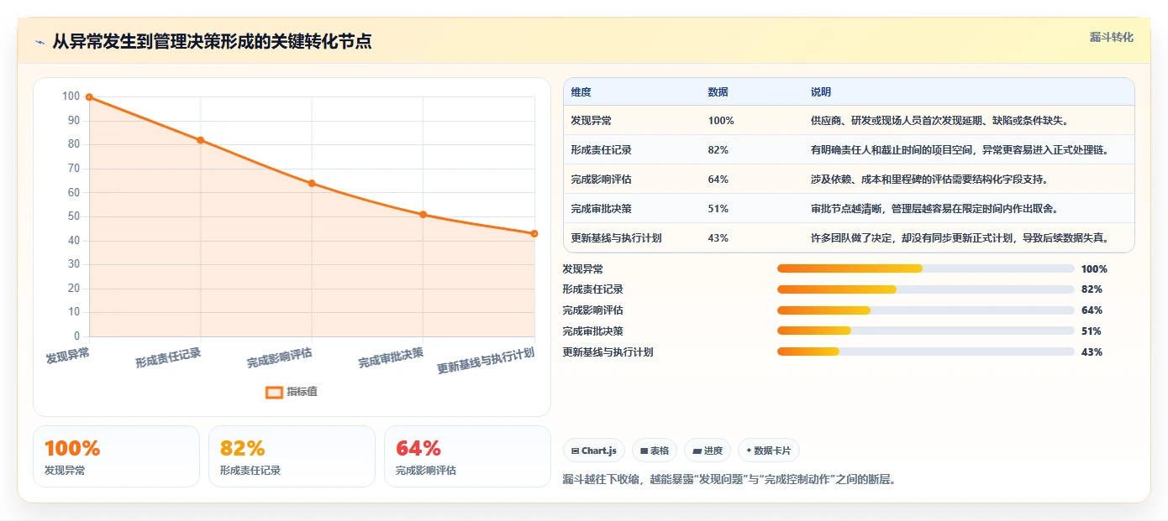
Task: Click description starting 涉及依赖、成本和里程碑
Action: (x=929, y=180)
